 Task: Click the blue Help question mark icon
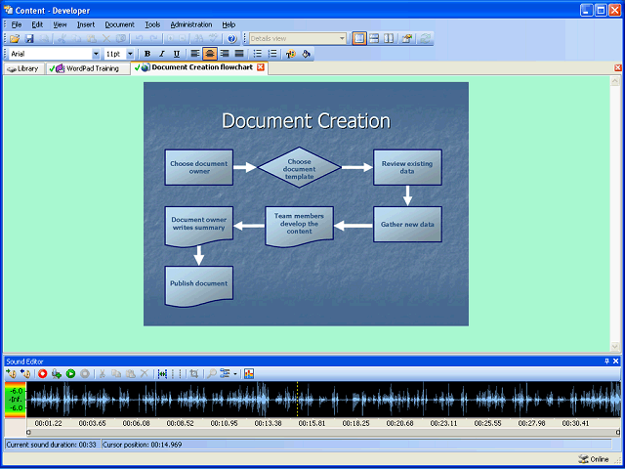tap(231, 38)
